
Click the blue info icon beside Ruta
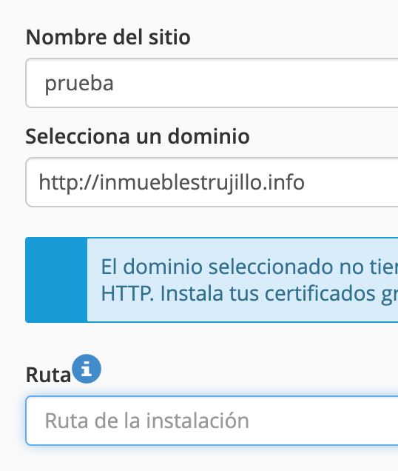point(87,369)
